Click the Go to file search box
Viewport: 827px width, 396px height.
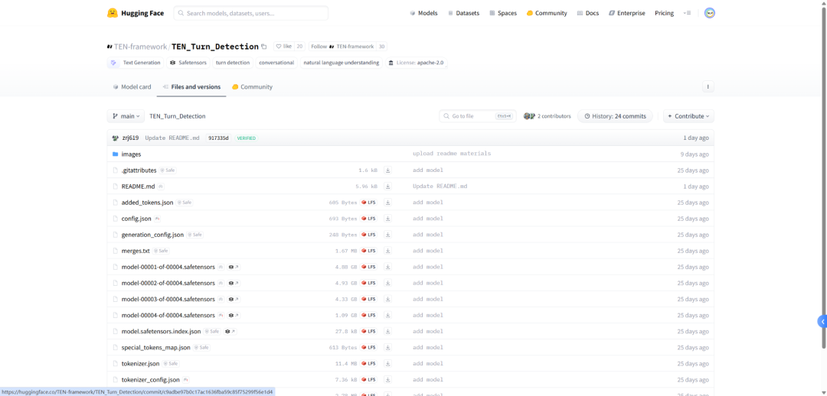[478, 116]
